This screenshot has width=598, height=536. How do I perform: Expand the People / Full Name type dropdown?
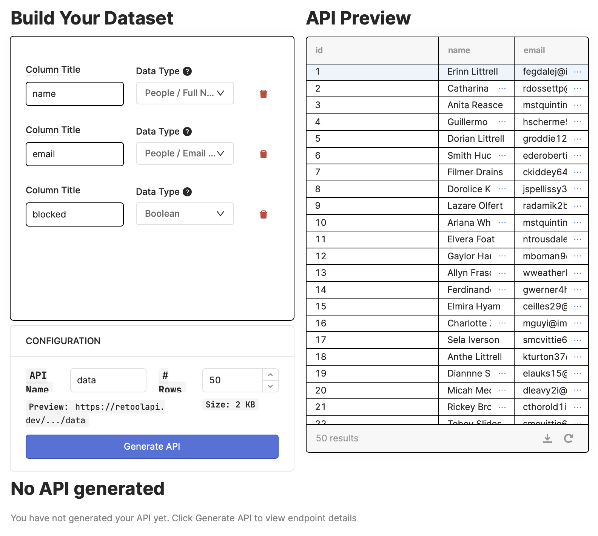pyautogui.click(x=185, y=93)
